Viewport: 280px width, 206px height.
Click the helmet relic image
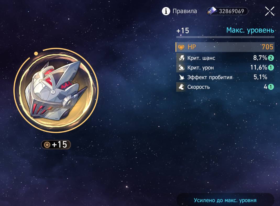tap(56, 91)
